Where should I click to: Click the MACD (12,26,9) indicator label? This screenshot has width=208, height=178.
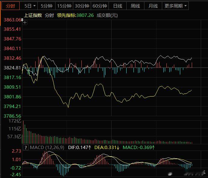pos(47,148)
